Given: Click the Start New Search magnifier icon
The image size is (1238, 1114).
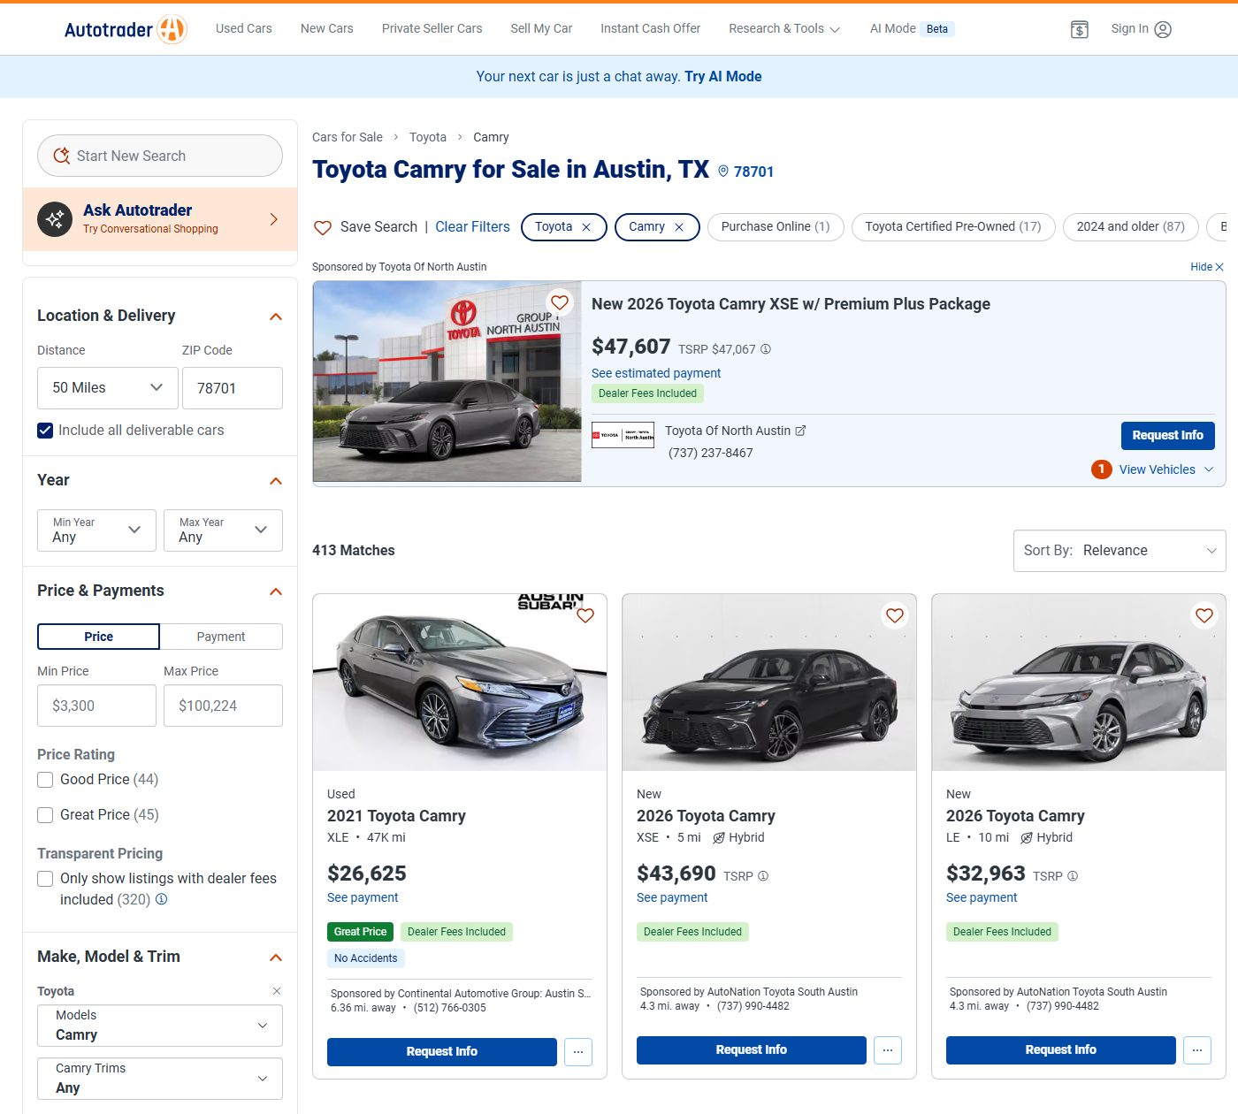Looking at the screenshot, I should (x=61, y=156).
